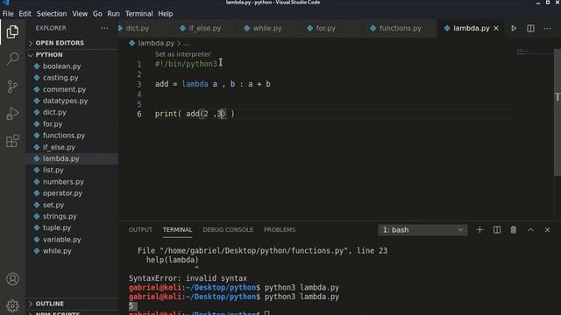Click the Set as interpreter code lens
This screenshot has height=315, width=561.
[x=182, y=54]
